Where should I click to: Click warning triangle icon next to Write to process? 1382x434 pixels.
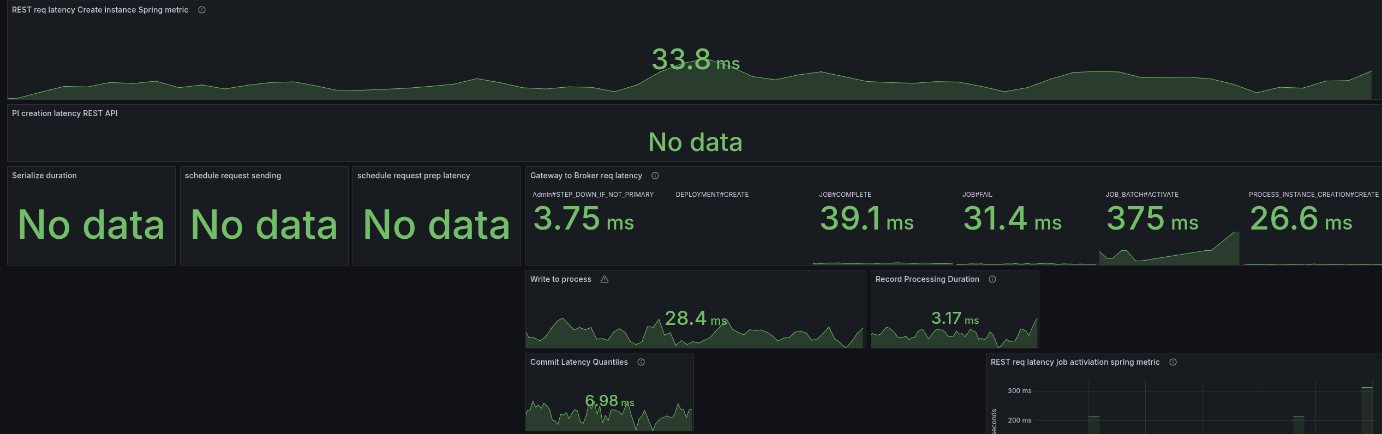[x=605, y=279]
